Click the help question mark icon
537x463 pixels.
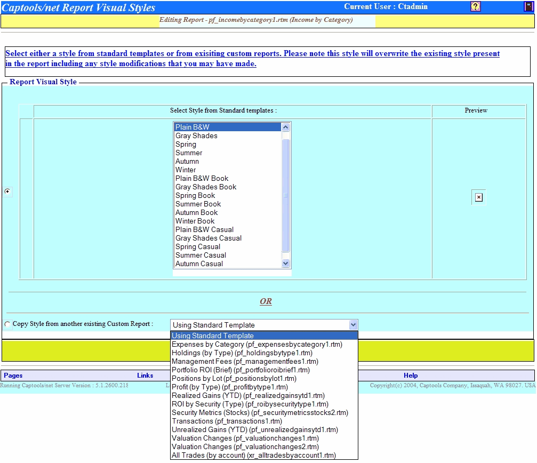pos(476,6)
